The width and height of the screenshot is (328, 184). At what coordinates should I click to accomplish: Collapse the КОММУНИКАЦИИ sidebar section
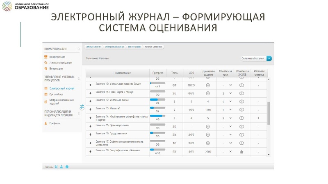tap(79, 49)
